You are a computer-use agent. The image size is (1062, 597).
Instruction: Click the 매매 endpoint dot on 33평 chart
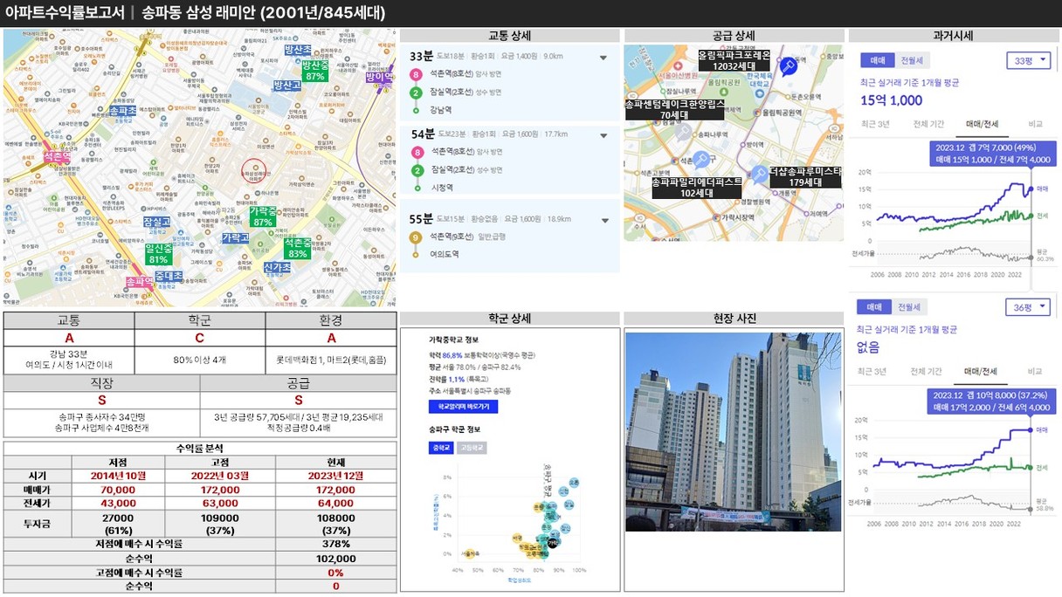[x=1031, y=189]
